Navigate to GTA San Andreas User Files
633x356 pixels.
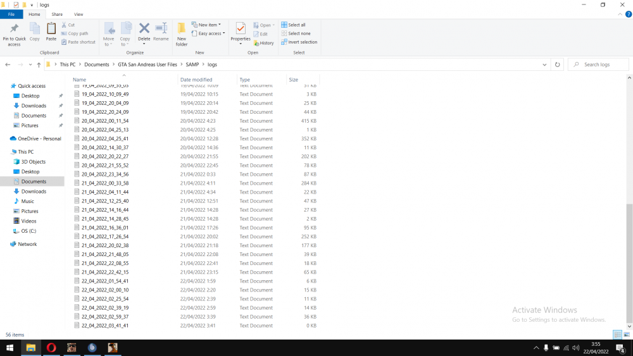point(147,64)
